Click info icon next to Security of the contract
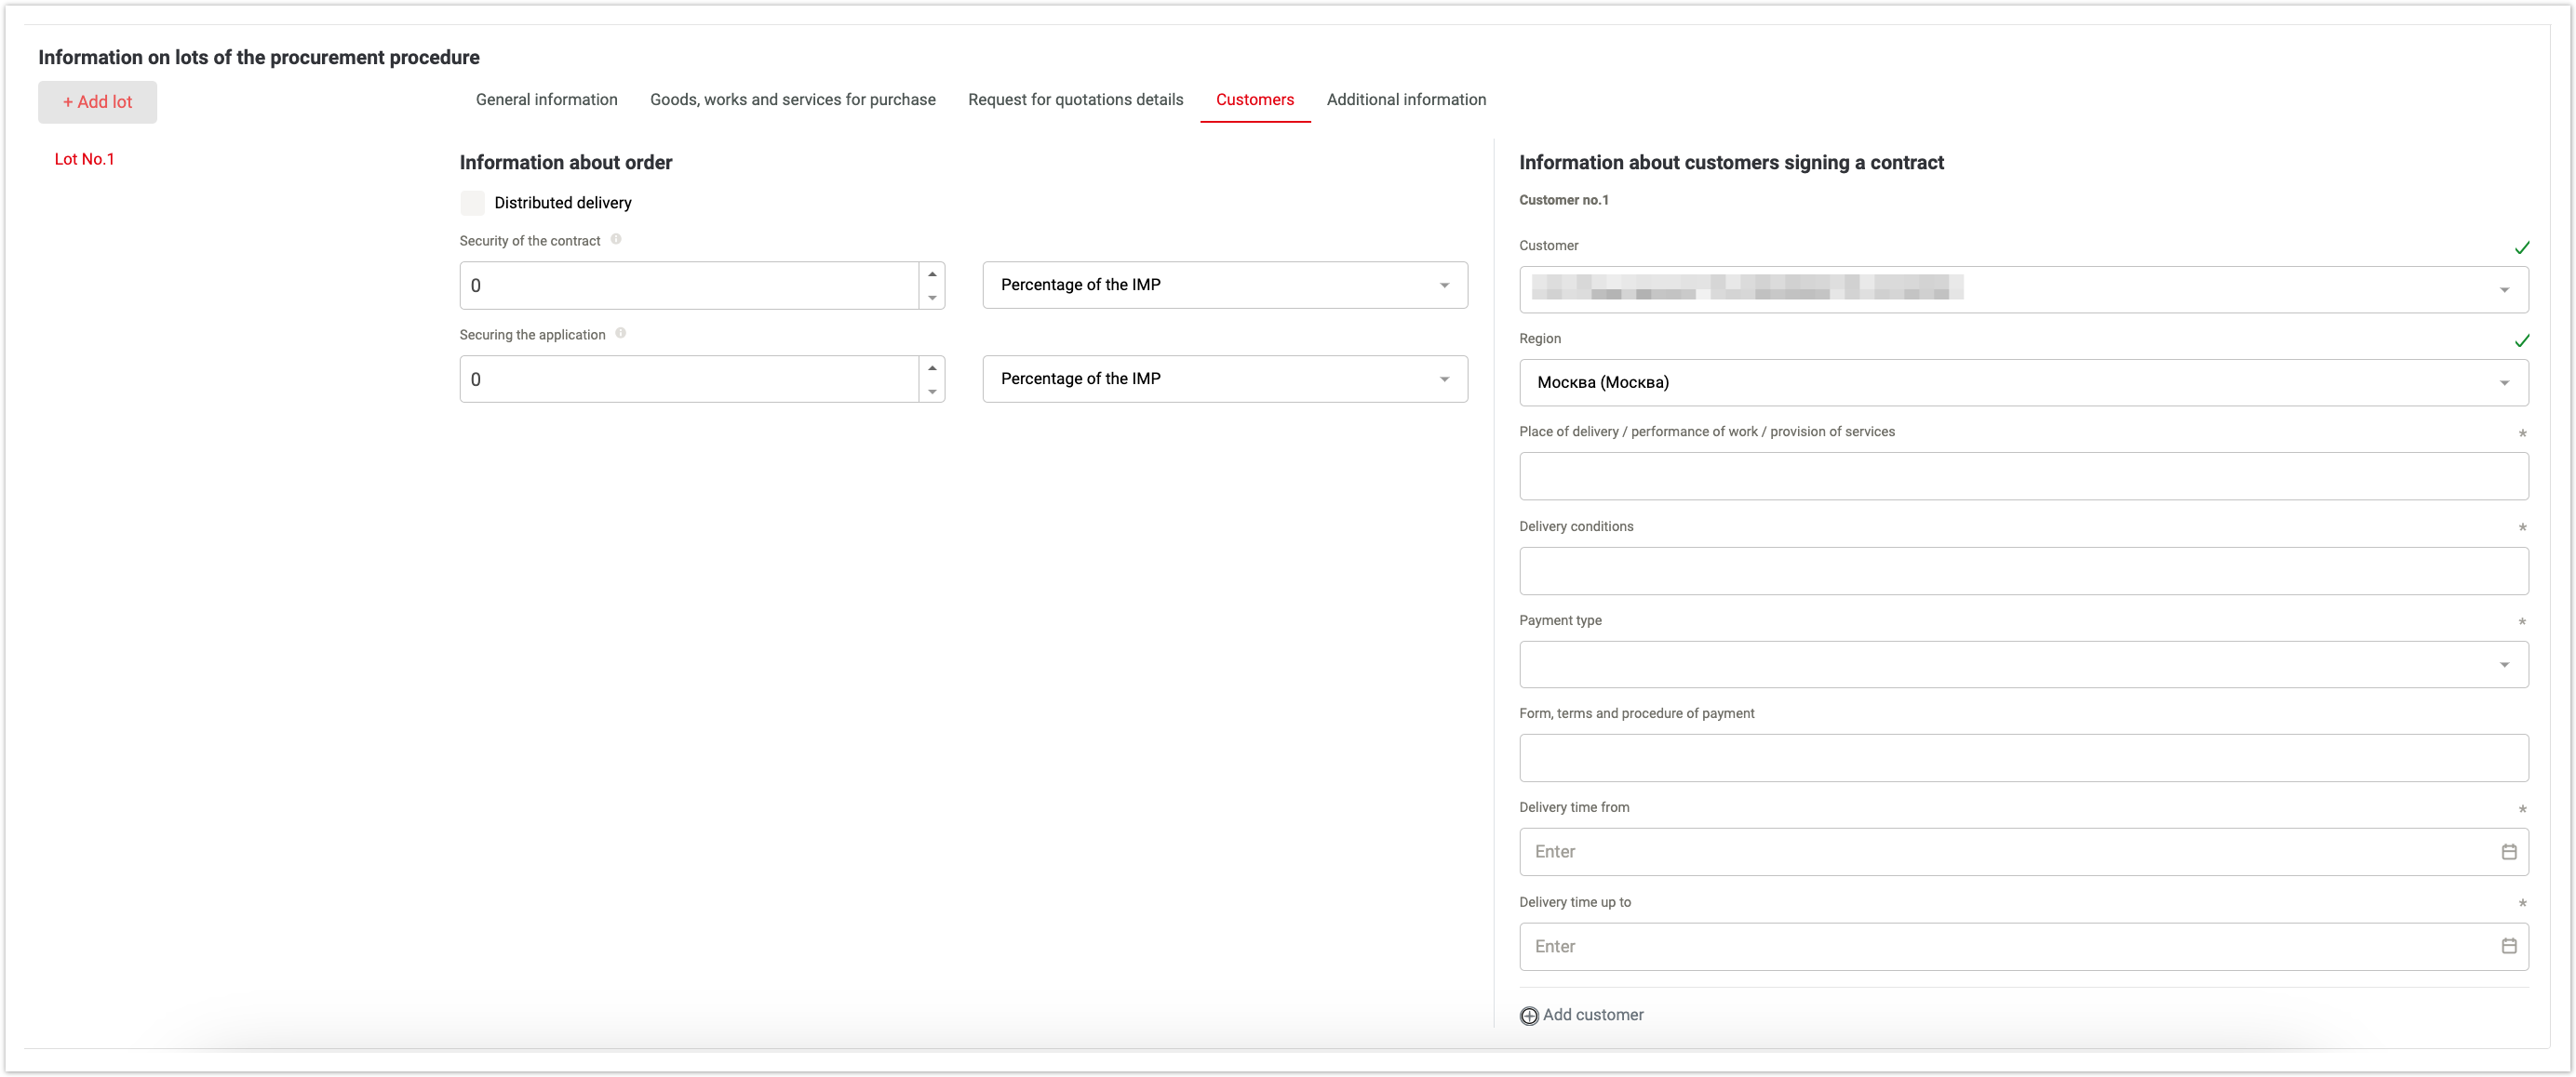Image resolution: width=2576 pixels, height=1077 pixels. tap(616, 239)
